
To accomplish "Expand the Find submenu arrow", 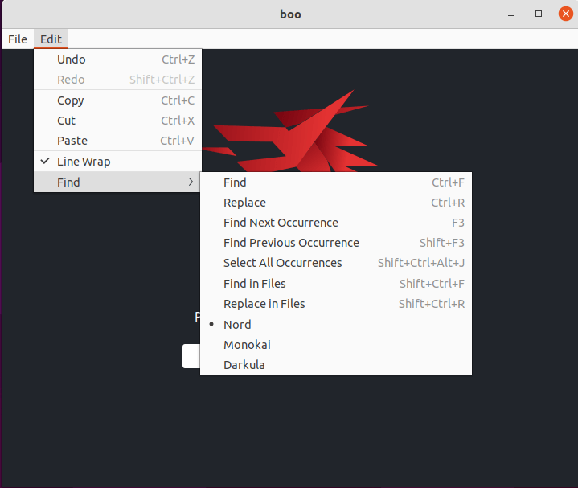I will (x=191, y=182).
